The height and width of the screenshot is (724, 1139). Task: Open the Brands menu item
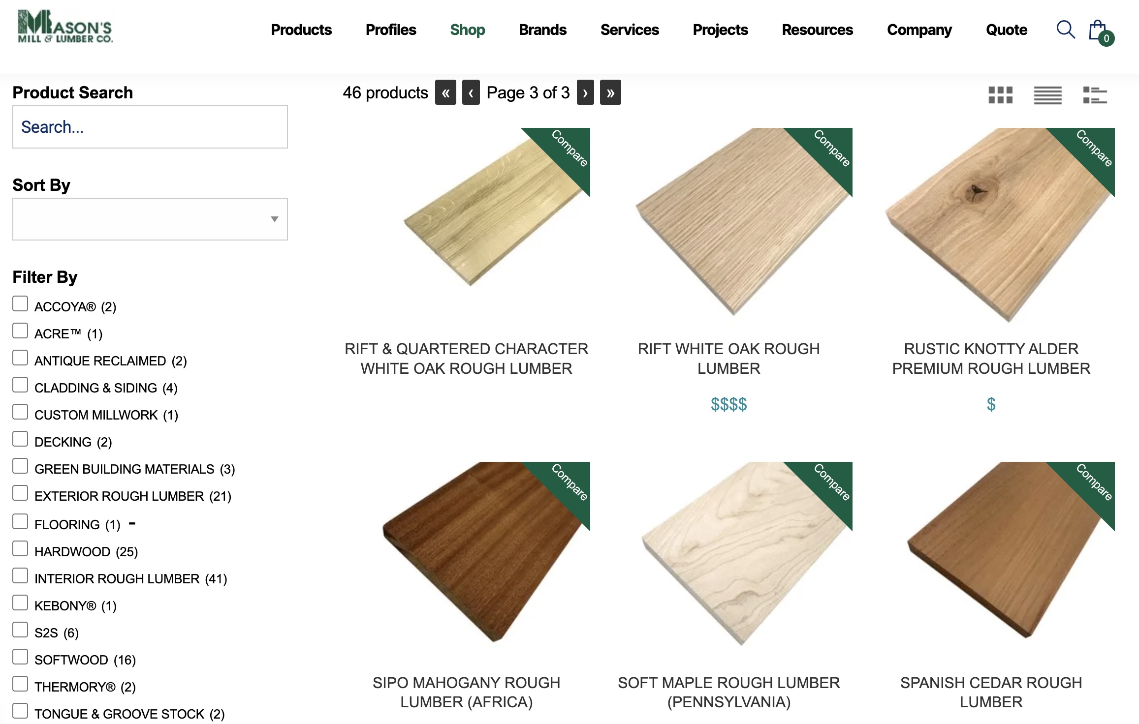[542, 30]
